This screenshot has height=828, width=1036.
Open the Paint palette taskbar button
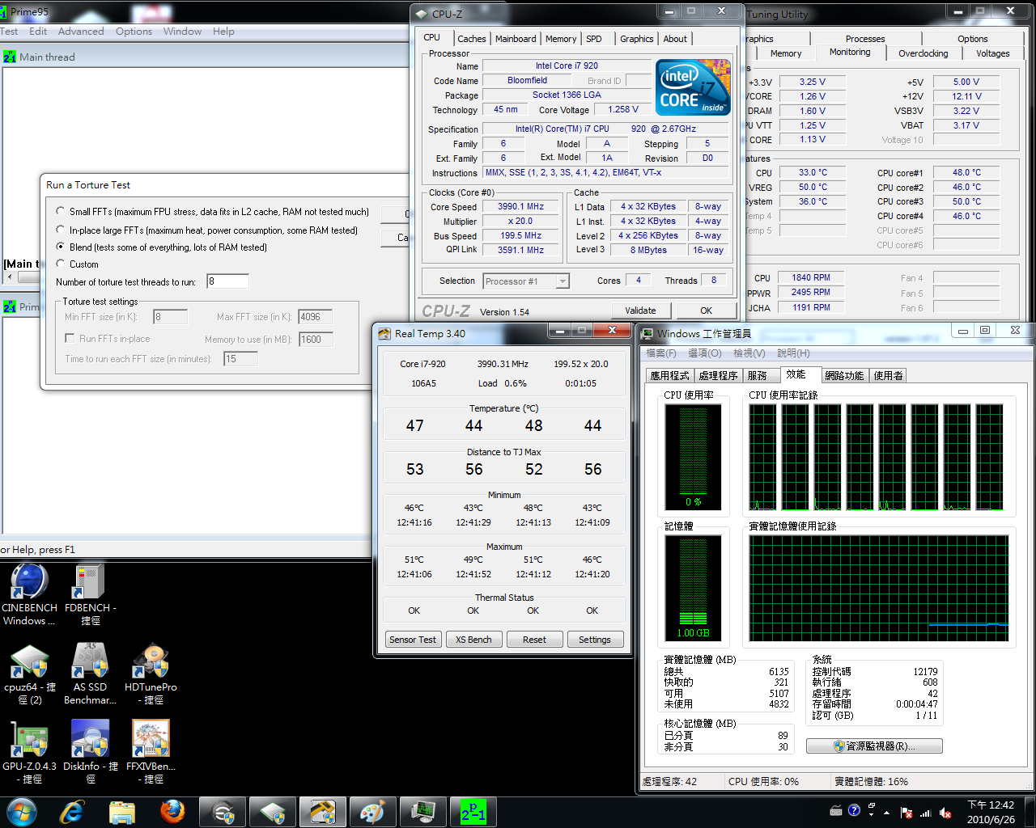(x=372, y=812)
